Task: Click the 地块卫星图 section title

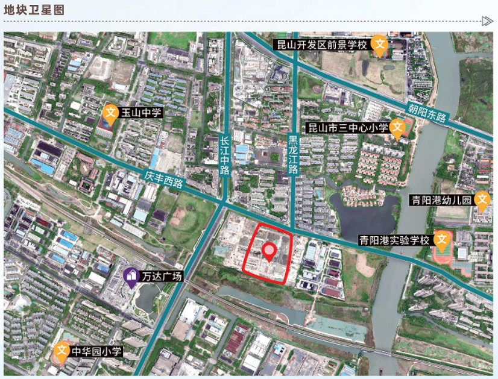Action: (34, 10)
